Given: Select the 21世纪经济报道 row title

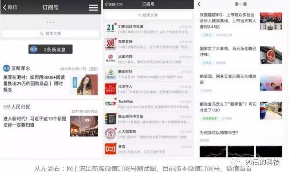Looking at the screenshot, I should tap(131, 27).
